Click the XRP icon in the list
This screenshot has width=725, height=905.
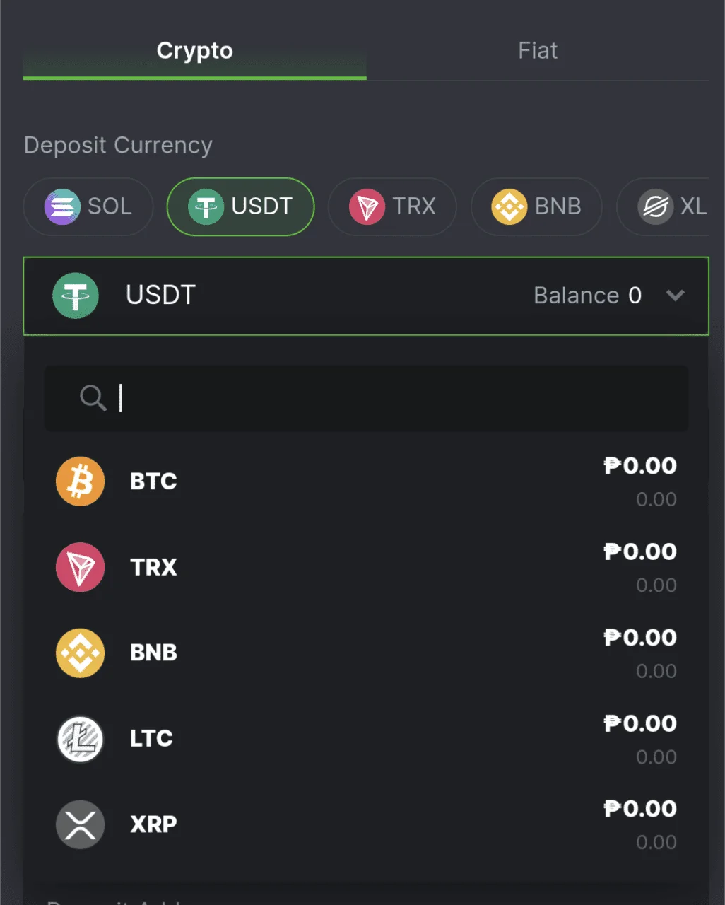coord(81,824)
